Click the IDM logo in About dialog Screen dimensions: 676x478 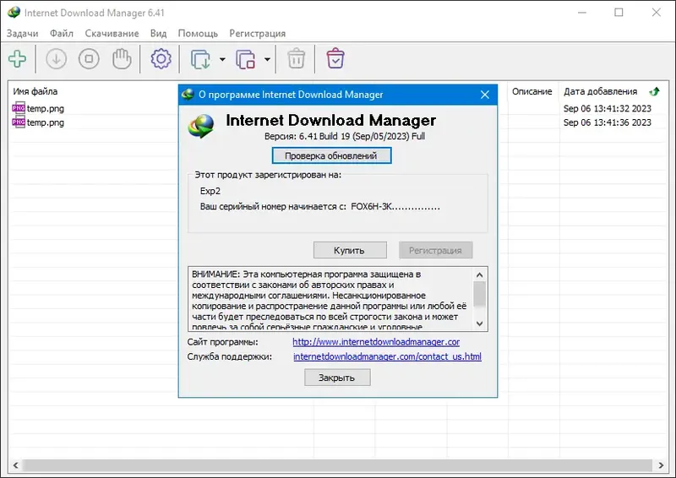pyautogui.click(x=201, y=127)
